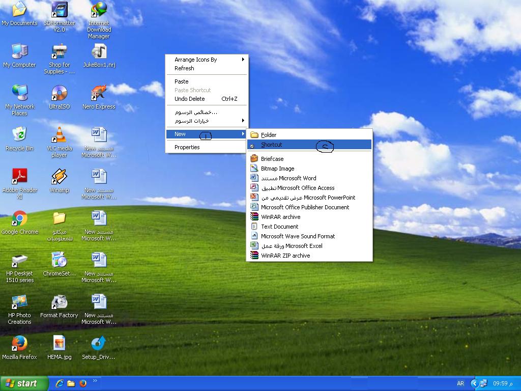Select the Internet Download Manager desktop icon
The width and height of the screenshot is (521, 391).
99,20
